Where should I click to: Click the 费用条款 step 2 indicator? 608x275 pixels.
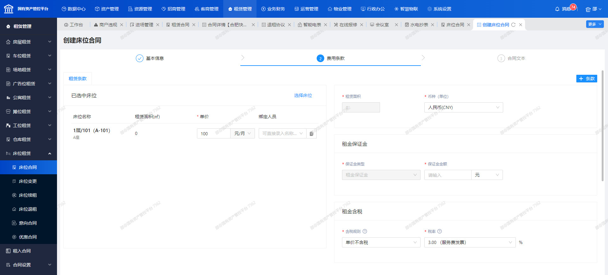tap(320, 58)
